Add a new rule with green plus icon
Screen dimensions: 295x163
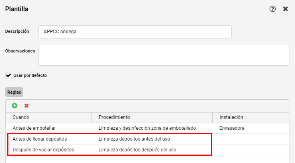(14, 106)
